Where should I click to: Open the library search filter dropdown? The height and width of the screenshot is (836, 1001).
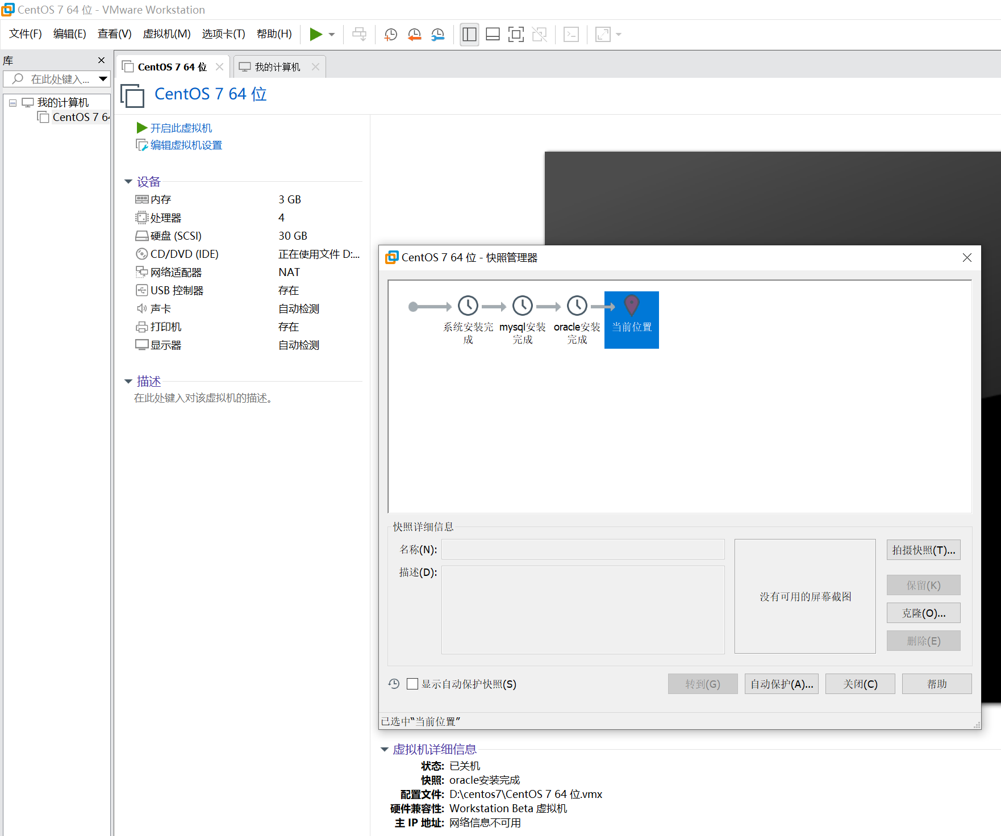tap(103, 79)
